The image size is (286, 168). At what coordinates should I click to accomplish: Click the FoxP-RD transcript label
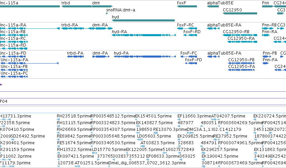click(x=192, y=32)
